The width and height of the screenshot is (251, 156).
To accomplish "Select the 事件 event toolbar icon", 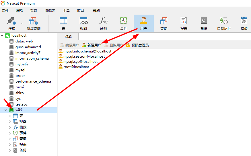I will (x=124, y=24).
